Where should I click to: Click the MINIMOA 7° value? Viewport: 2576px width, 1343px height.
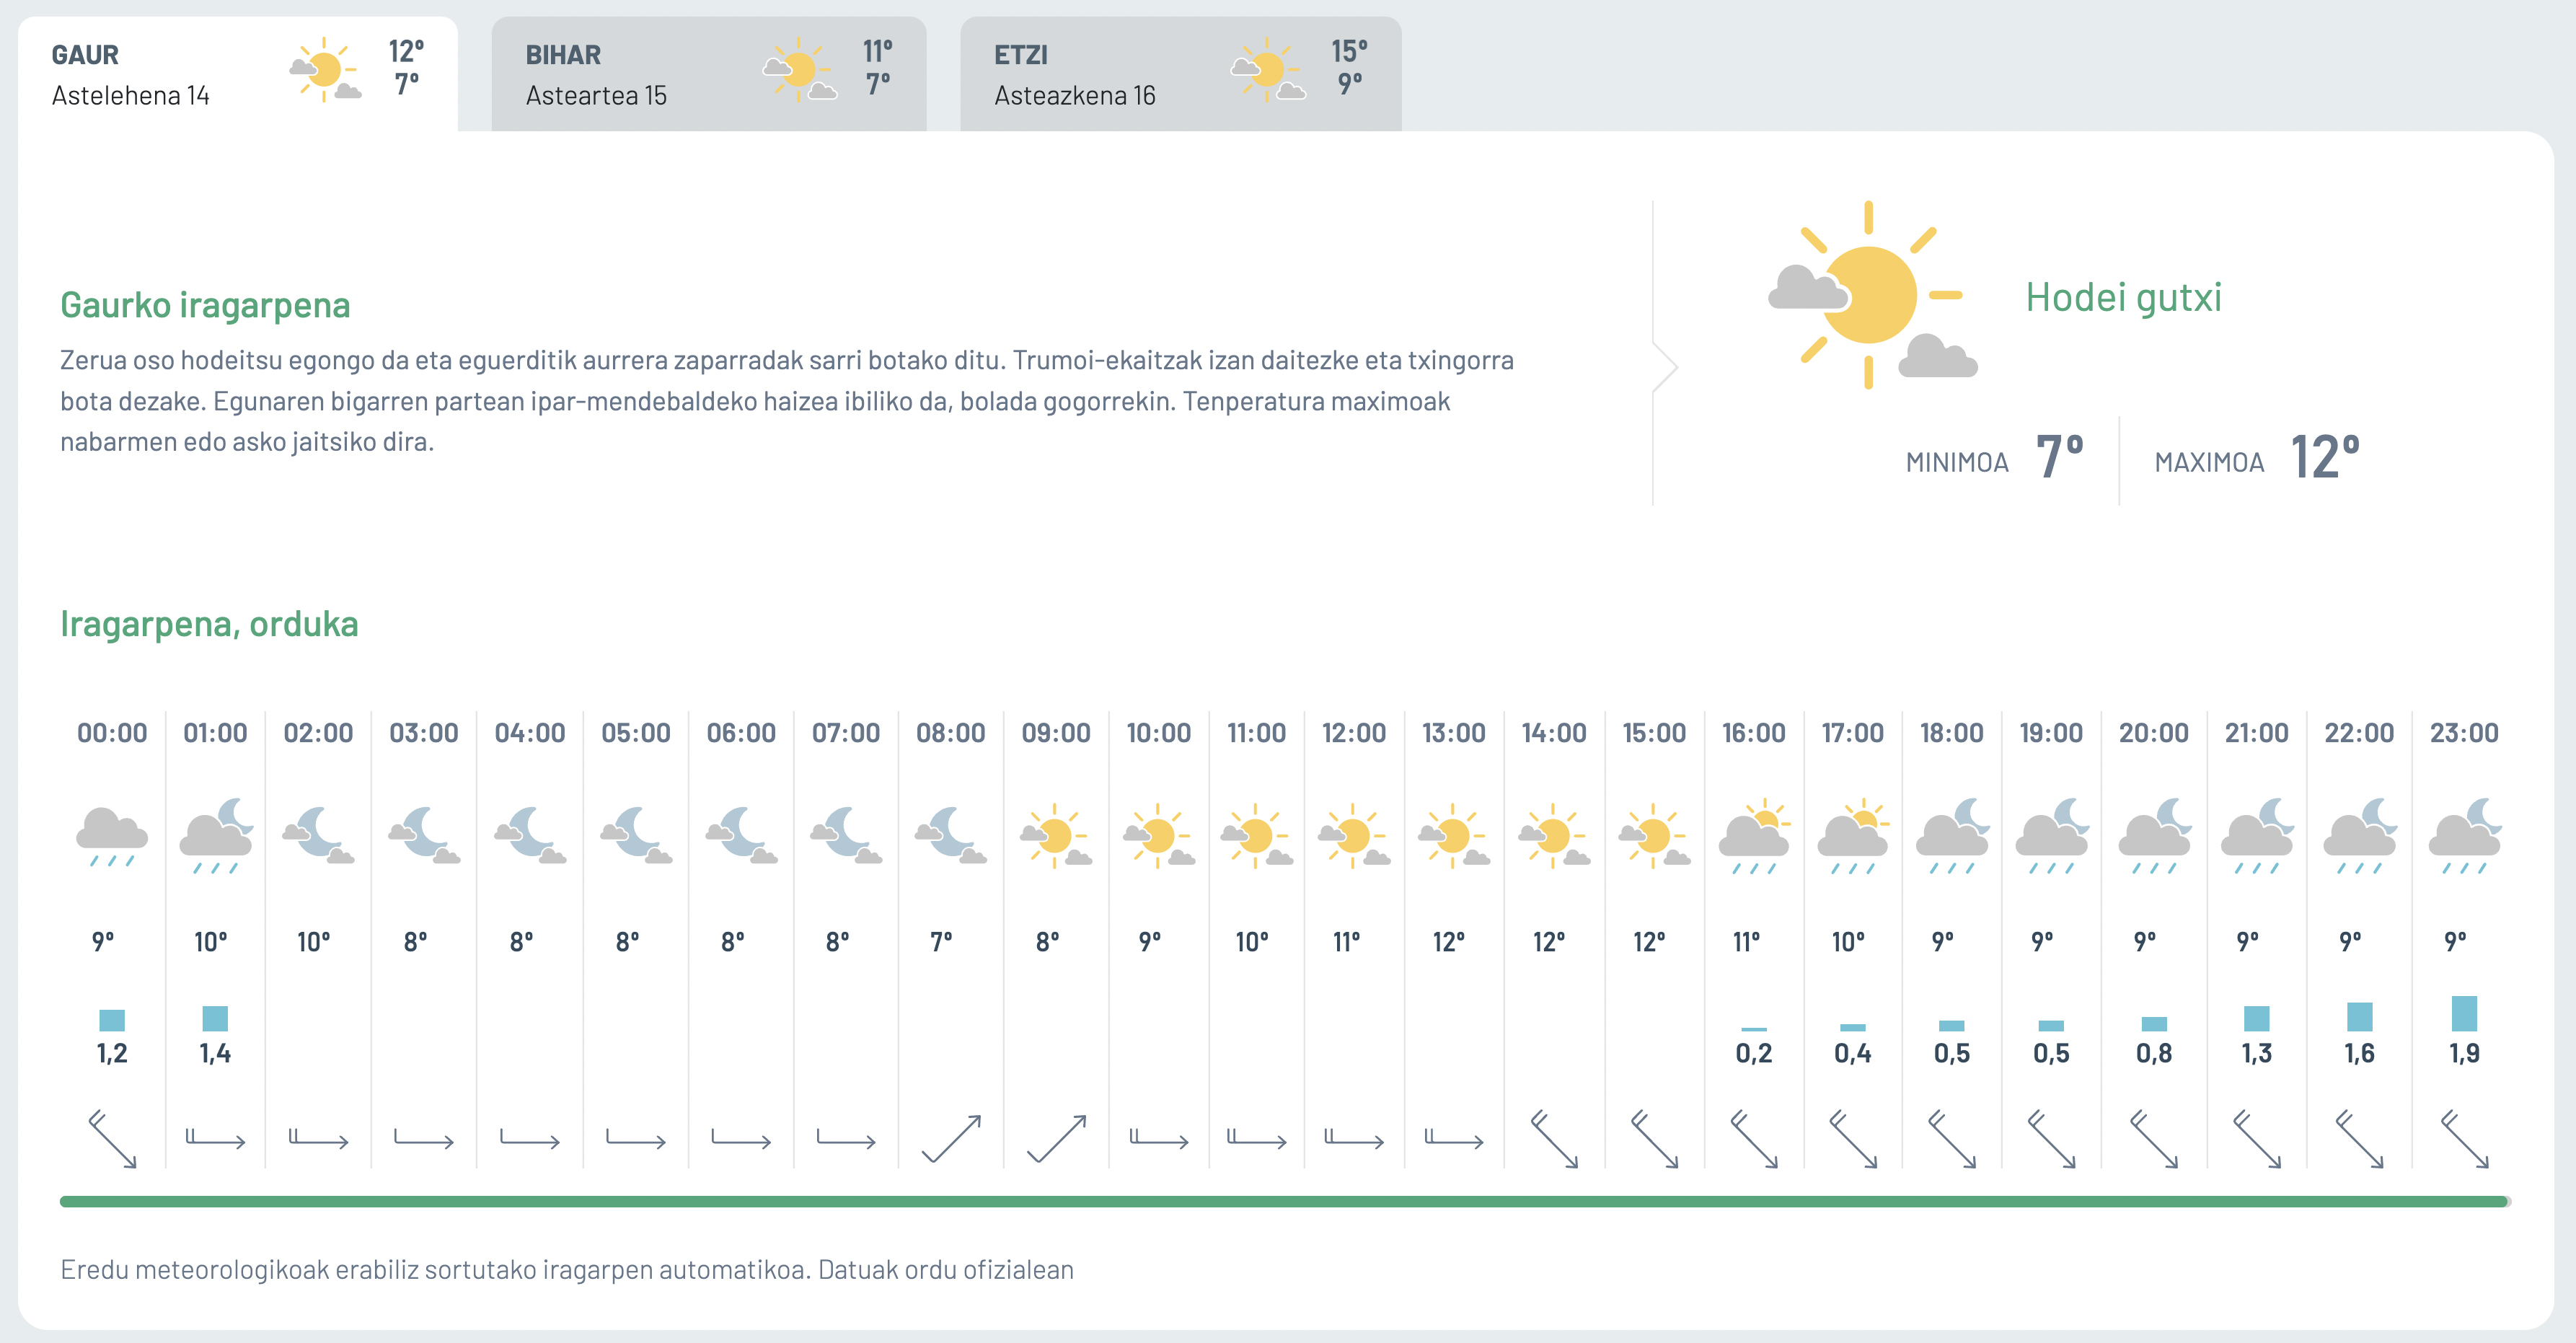(2060, 457)
